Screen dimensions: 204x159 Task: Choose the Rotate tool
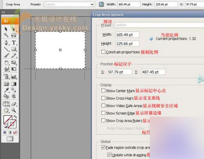click(x=6, y=63)
